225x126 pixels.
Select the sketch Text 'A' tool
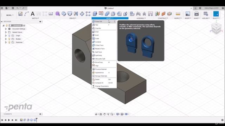pos(33,14)
